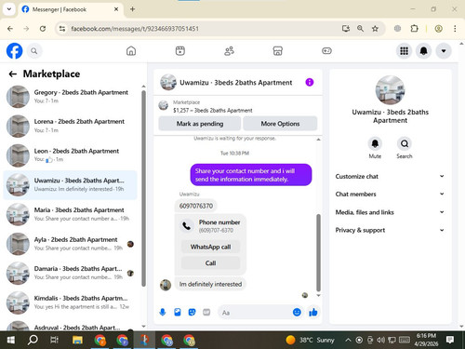Open a new browser tab with plus
This screenshot has height=349, width=465.
pos(132,9)
